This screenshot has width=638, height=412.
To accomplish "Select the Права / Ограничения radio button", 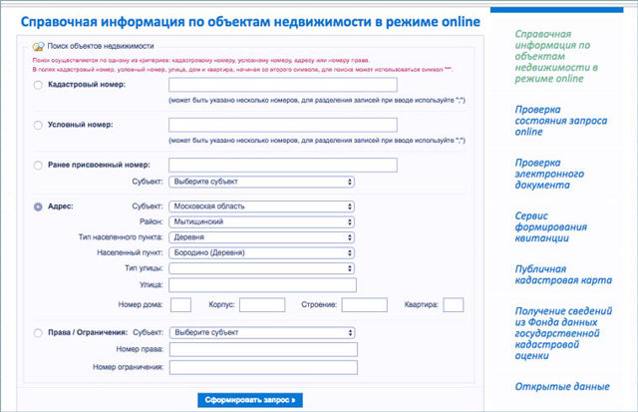I will pos(38,333).
